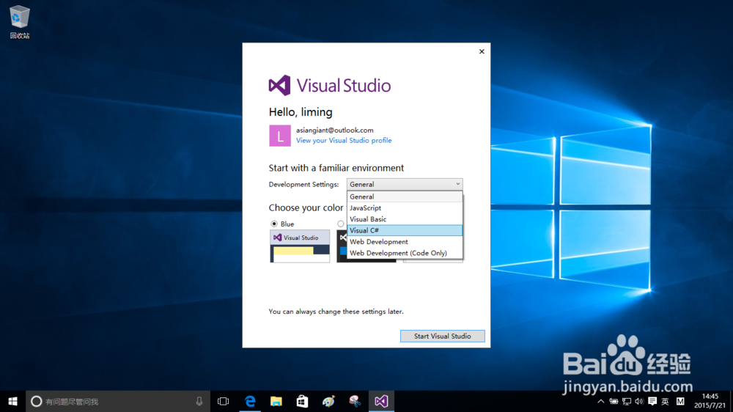Image resolution: width=733 pixels, height=412 pixels.
Task: Close the Visual Studio welcome dialog
Action: tap(482, 51)
